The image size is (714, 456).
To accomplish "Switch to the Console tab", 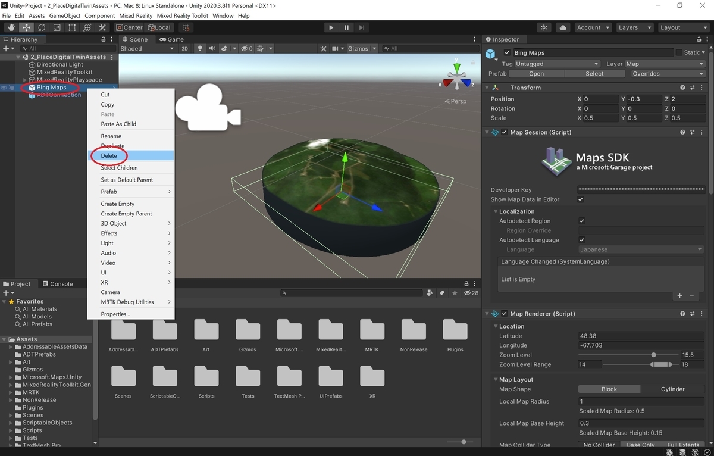I will pos(57,284).
